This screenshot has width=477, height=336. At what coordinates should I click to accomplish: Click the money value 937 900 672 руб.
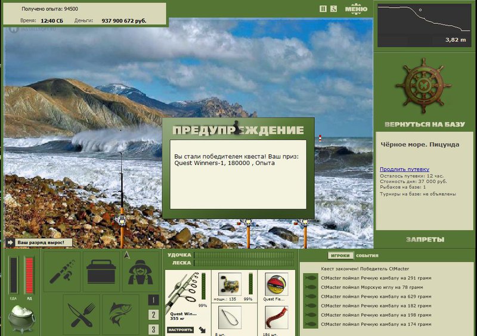(x=124, y=21)
